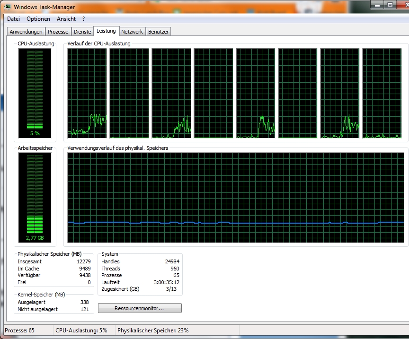Maximize the Task-Manager window
The image size is (409, 339).
[390, 5]
